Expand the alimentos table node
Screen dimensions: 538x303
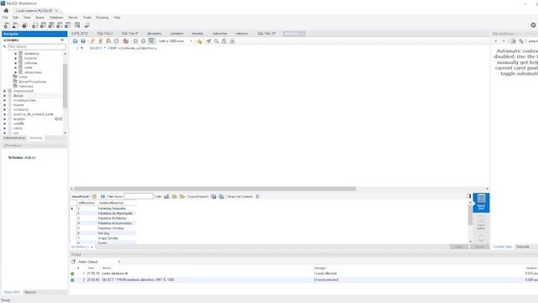point(16,54)
